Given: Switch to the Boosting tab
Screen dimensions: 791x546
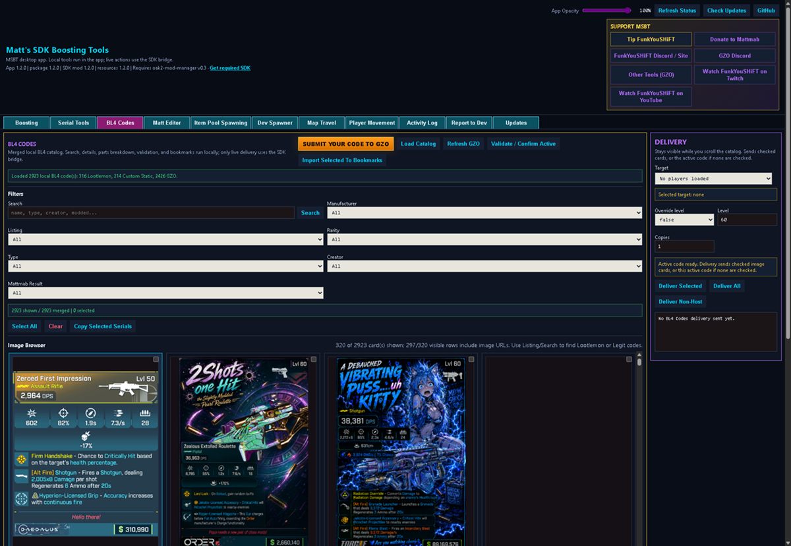Looking at the screenshot, I should [x=26, y=123].
